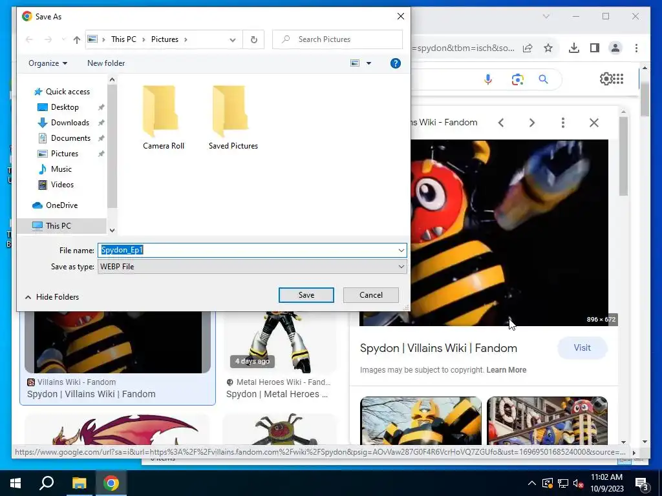The height and width of the screenshot is (496, 662).
Task: Open the Organize menu
Action: click(48, 63)
